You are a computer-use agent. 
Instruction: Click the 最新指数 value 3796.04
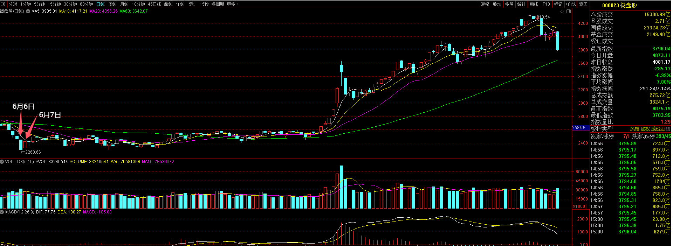click(x=661, y=49)
